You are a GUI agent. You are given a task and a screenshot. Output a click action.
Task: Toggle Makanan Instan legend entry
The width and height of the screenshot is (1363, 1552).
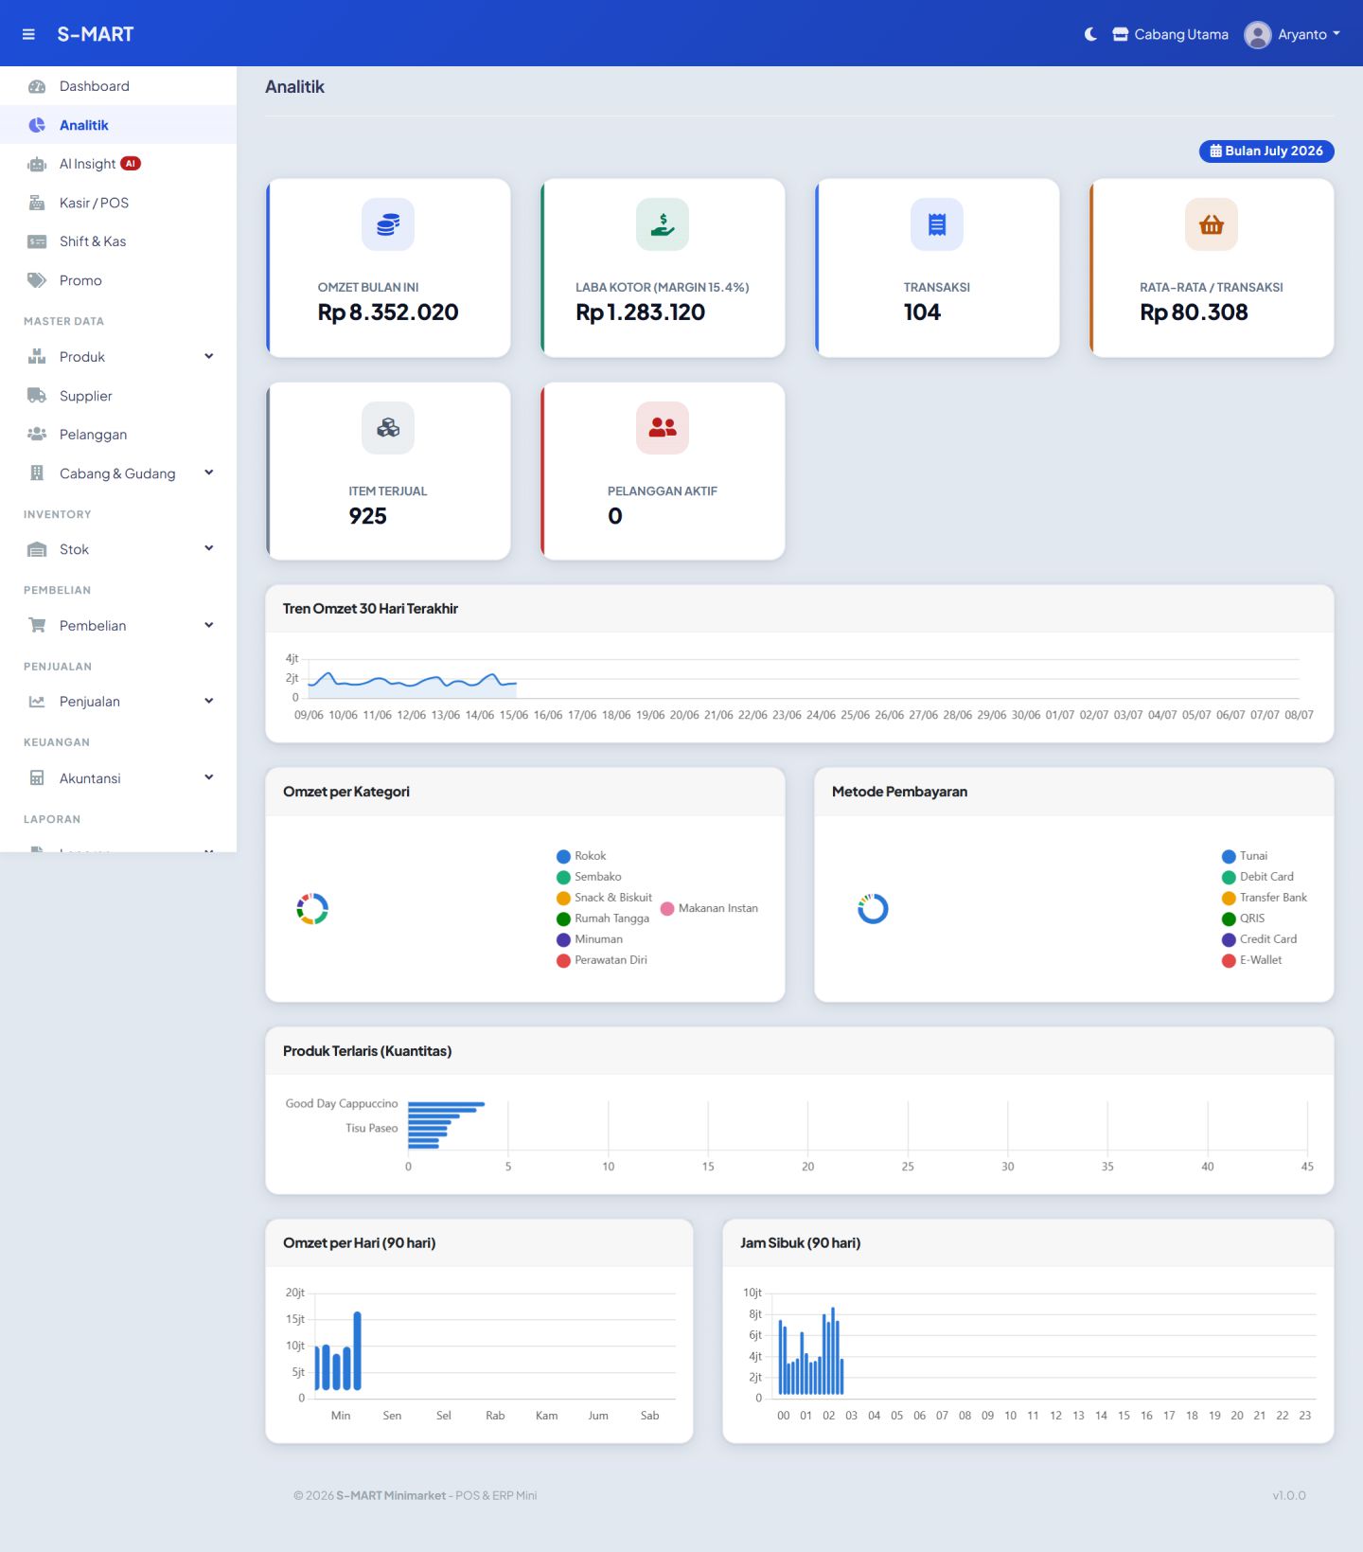pyautogui.click(x=709, y=908)
